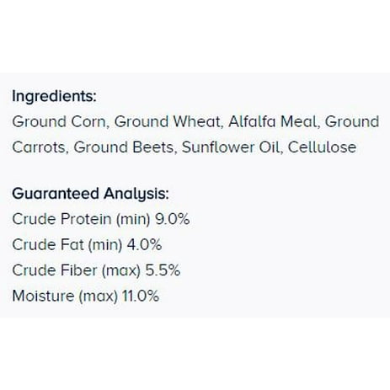Screen dimensions: 390x390
Task: Click the Cellulose ingredient text
Action: tap(322, 147)
